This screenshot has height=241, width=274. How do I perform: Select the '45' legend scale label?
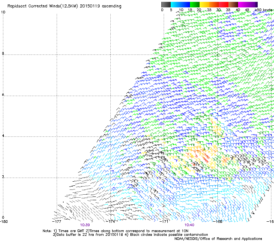[247, 10]
